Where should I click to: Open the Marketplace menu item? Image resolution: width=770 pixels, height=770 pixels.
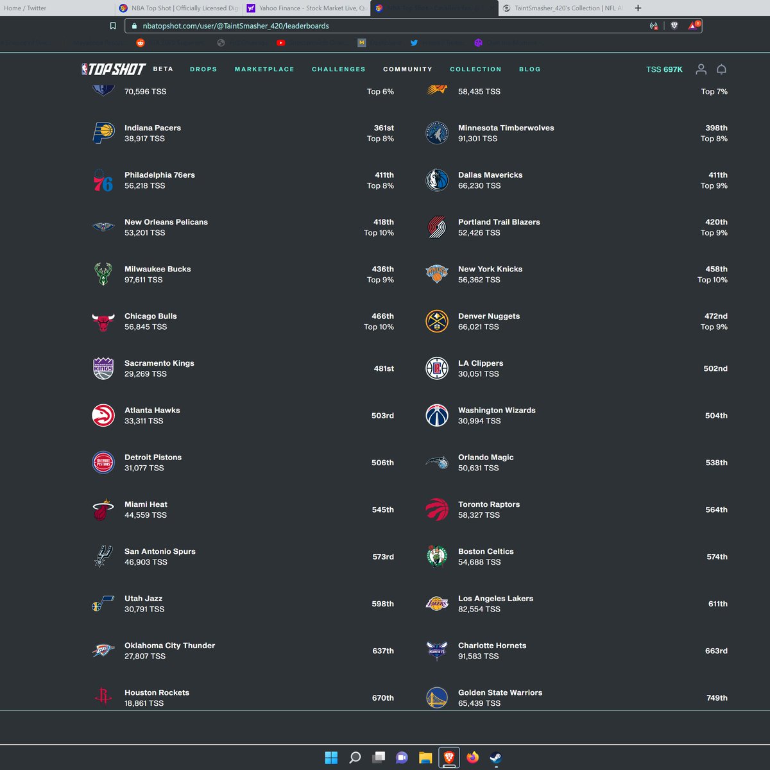[264, 69]
